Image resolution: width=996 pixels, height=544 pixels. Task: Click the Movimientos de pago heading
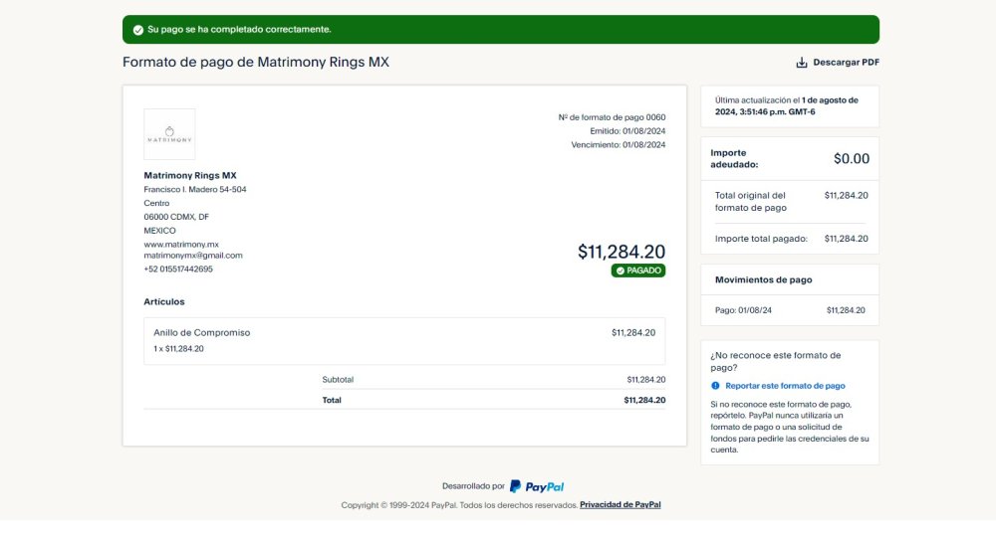coord(764,279)
